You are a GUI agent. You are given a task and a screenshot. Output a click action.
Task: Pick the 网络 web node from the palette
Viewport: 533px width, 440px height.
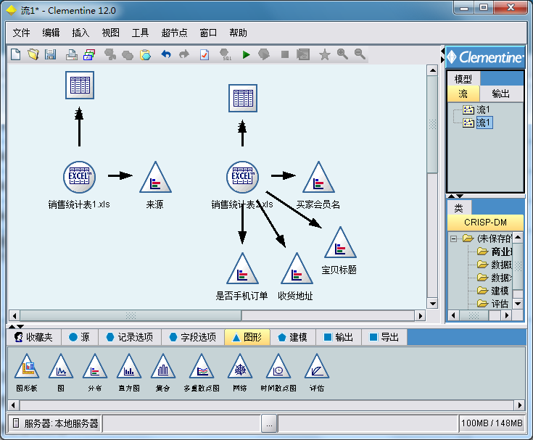click(239, 367)
